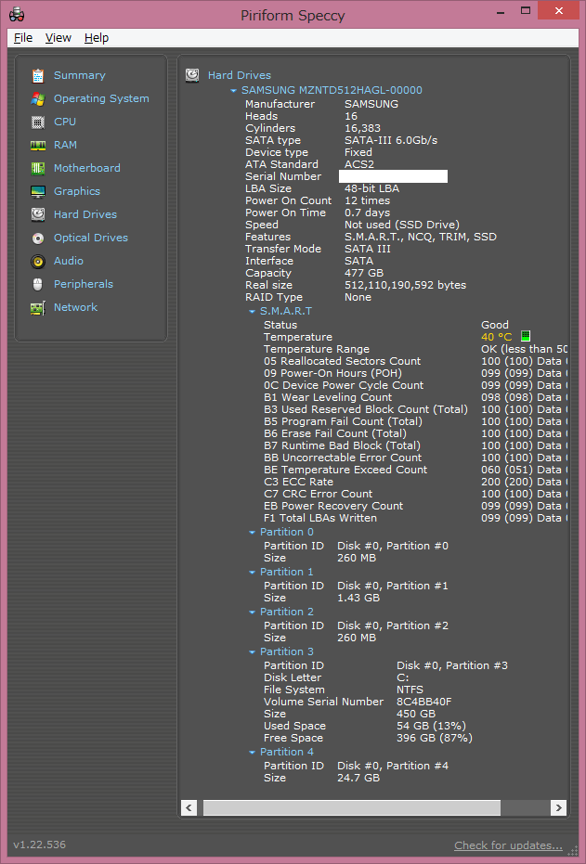Click the Peripherals mouse icon
Image resolution: width=586 pixels, height=864 pixels.
pyautogui.click(x=37, y=284)
